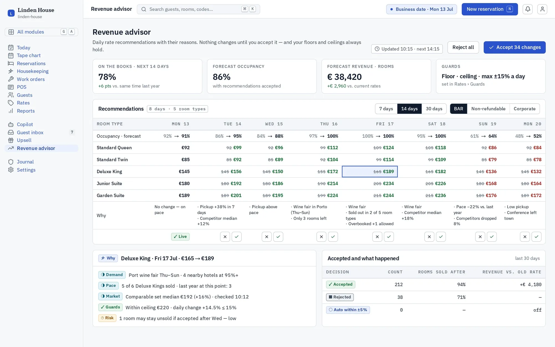Screen dimensions: 555x347
Task: Create a New reservation
Action: pos(490,9)
